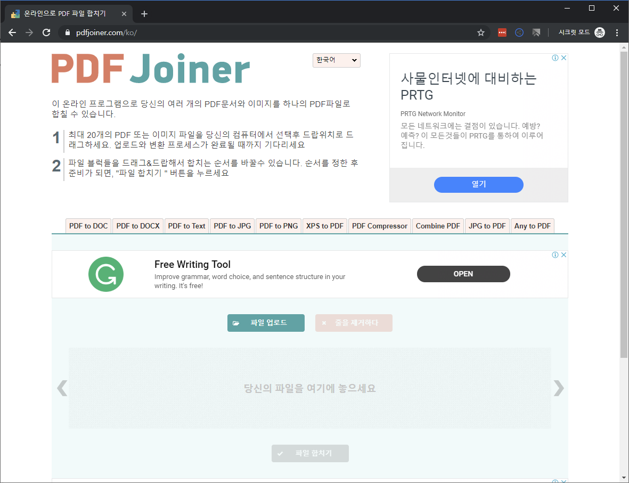
Task: Open the Any to PDF tab
Action: [x=532, y=226]
